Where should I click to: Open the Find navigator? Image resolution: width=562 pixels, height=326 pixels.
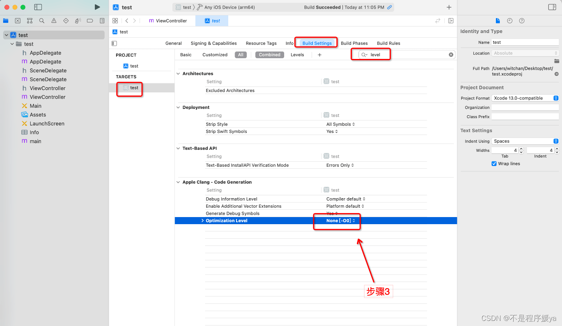coord(42,21)
